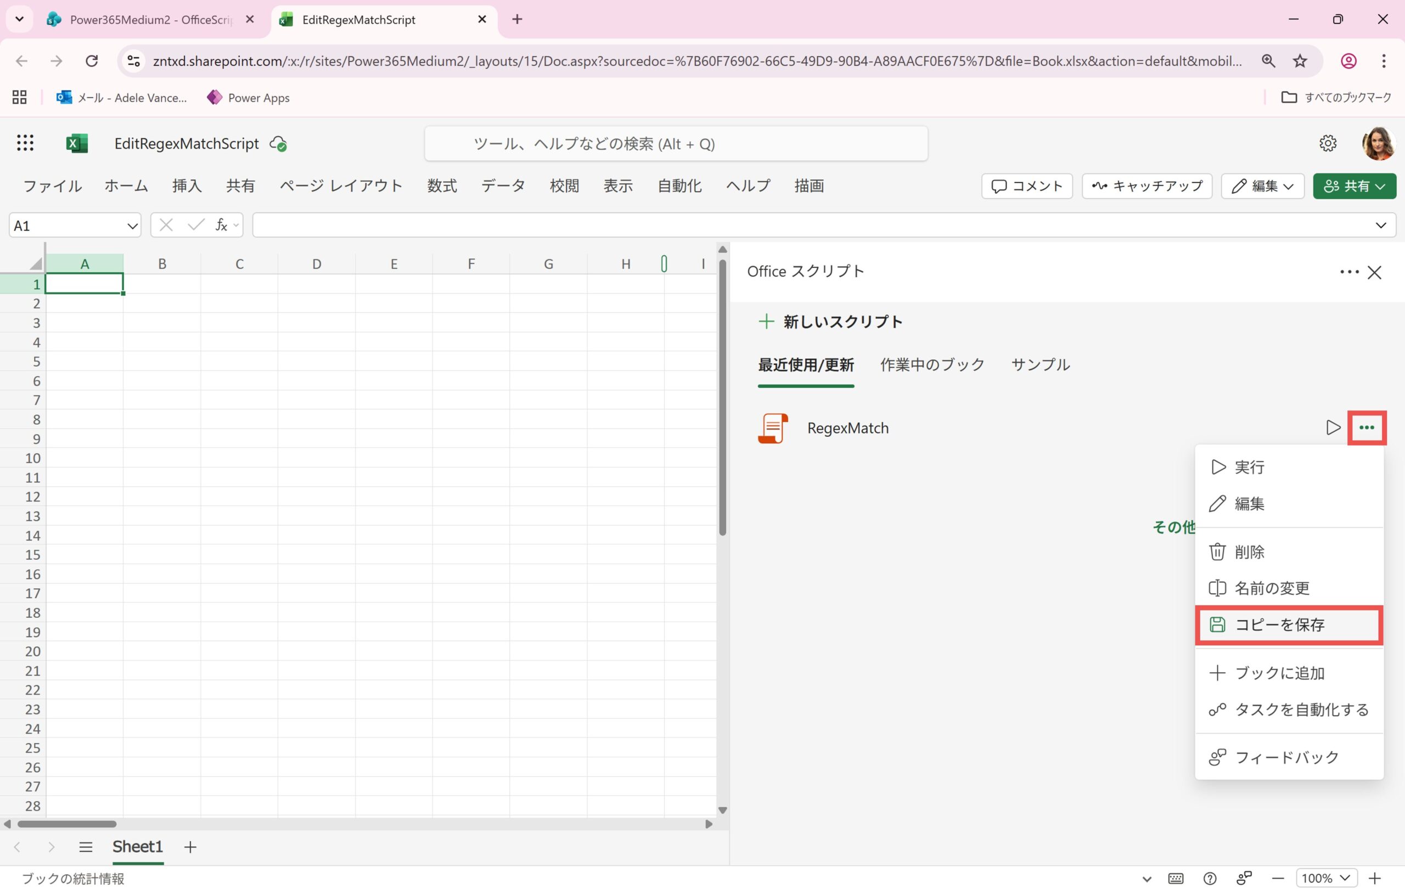Open the 編集 mode dropdown button
This screenshot has height=889, width=1405.
tap(1263, 186)
